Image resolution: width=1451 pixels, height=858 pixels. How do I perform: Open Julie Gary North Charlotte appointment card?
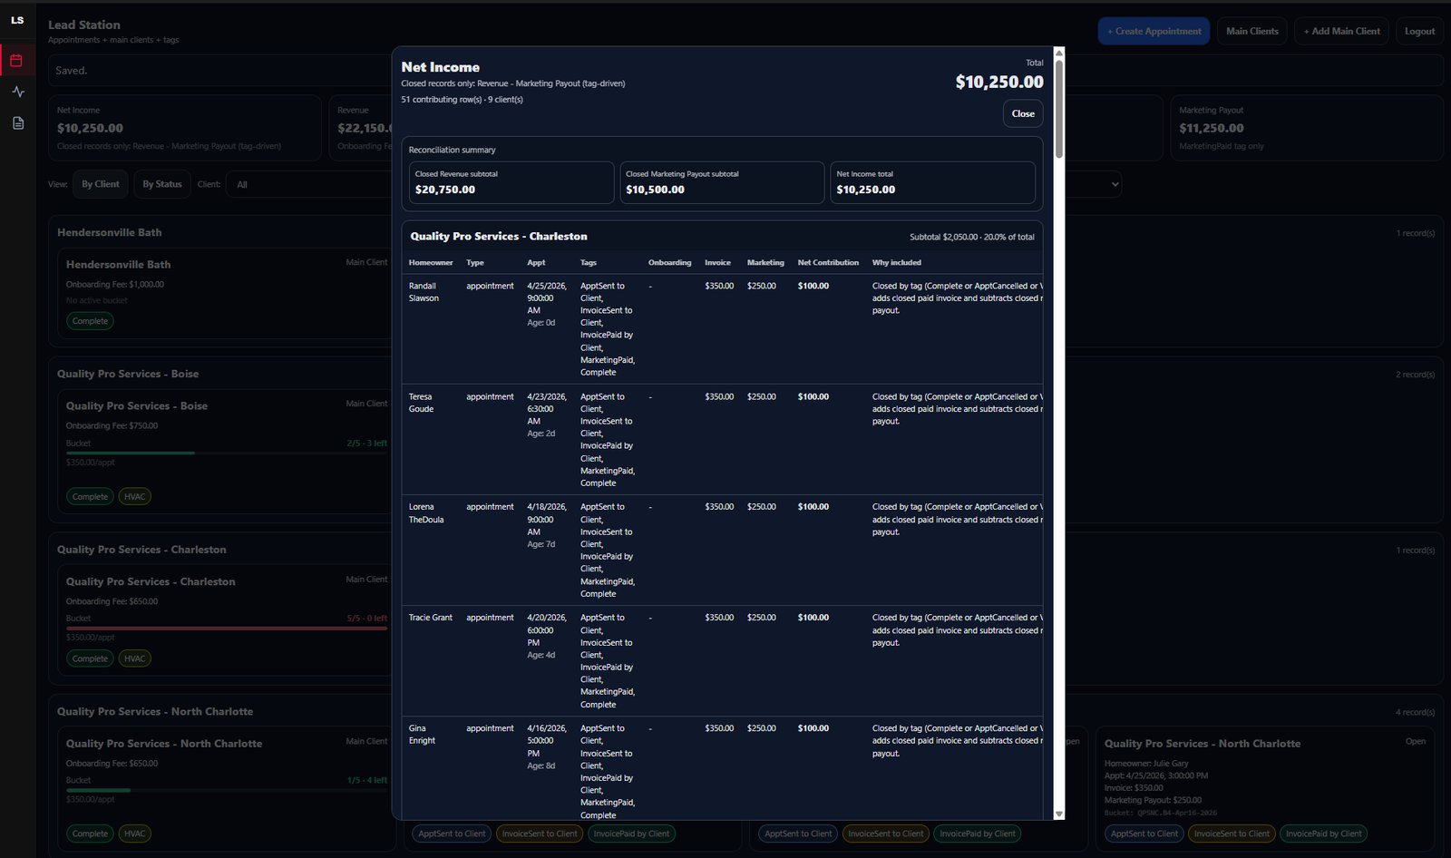(1265, 789)
